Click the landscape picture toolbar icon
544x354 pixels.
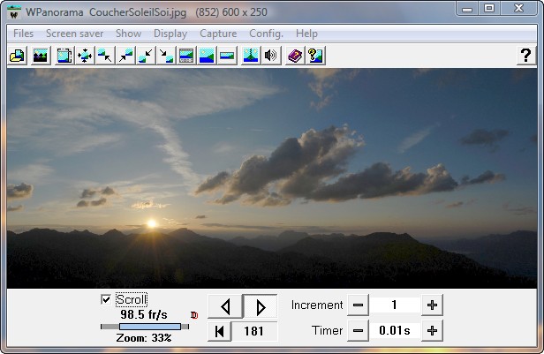40,56
